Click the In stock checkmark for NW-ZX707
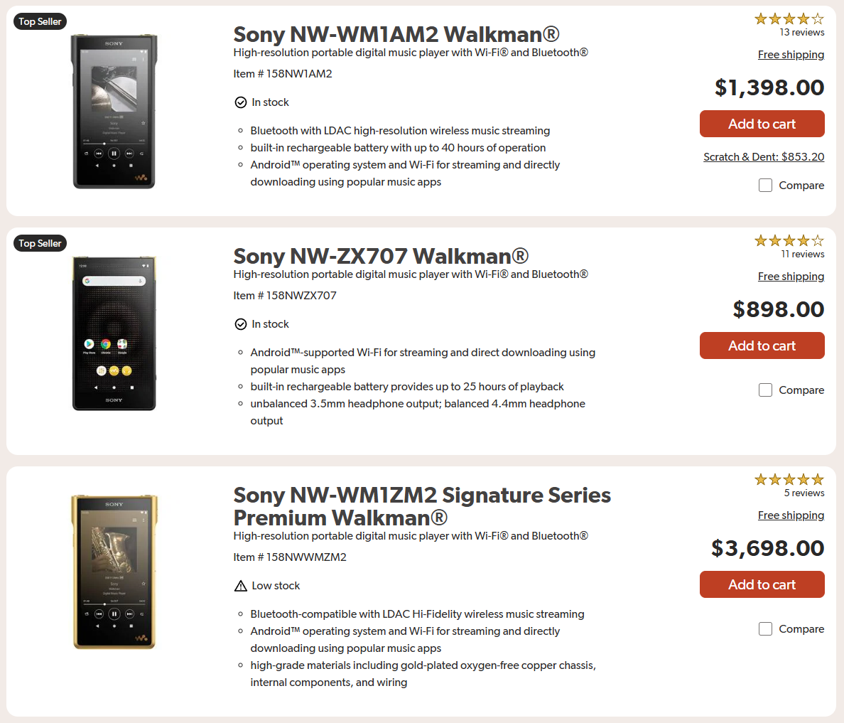844x723 pixels. click(241, 324)
